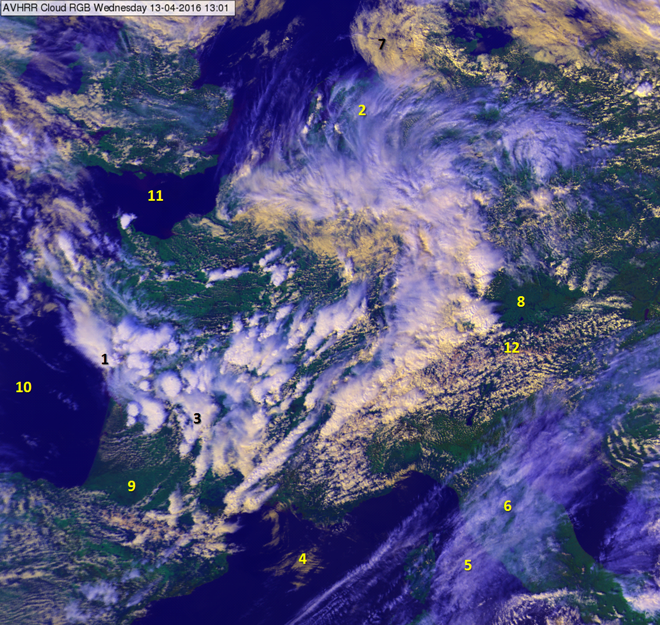Click the 'AVHRR Cloud RGB' title text

47,8
